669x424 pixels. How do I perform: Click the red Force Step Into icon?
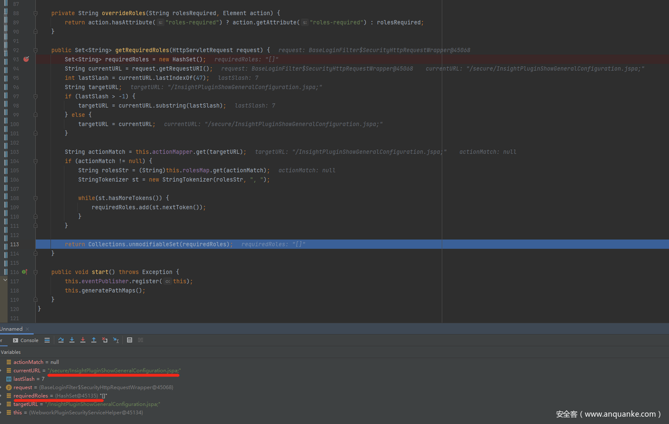point(83,340)
